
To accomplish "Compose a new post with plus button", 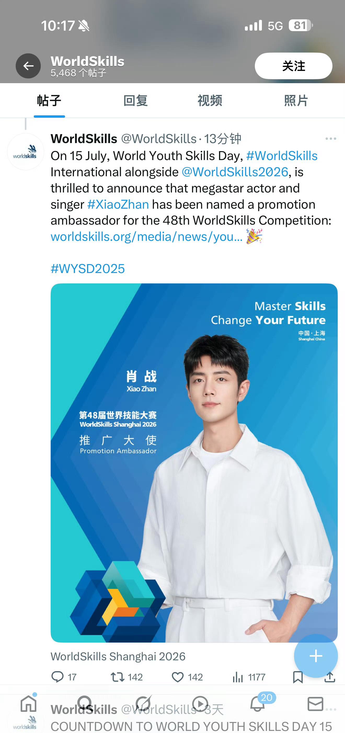I will (x=316, y=656).
